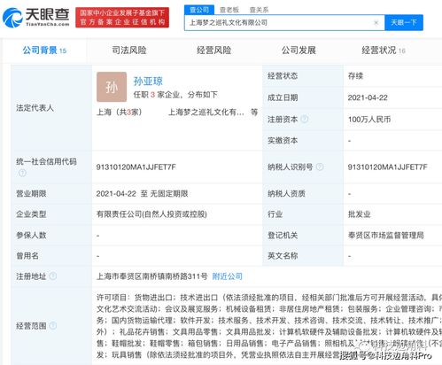Click the address 上海市奉贤区南桥镇南桥路311号
Image resolution: width=442 pixels, height=365 pixels.
point(152,276)
